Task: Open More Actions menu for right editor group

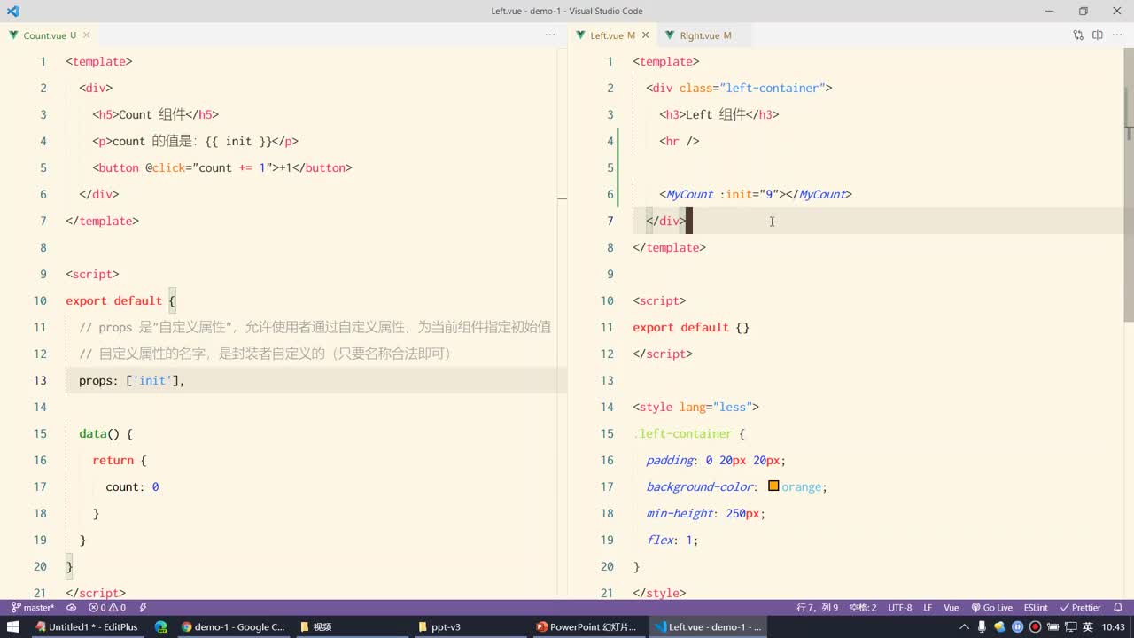Action: [1117, 35]
